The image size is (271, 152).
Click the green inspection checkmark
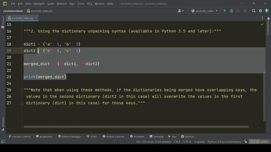pyautogui.click(x=262, y=24)
